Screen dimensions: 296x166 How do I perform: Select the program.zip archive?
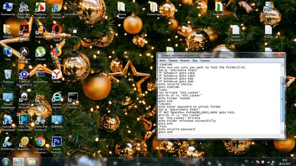[40, 76]
